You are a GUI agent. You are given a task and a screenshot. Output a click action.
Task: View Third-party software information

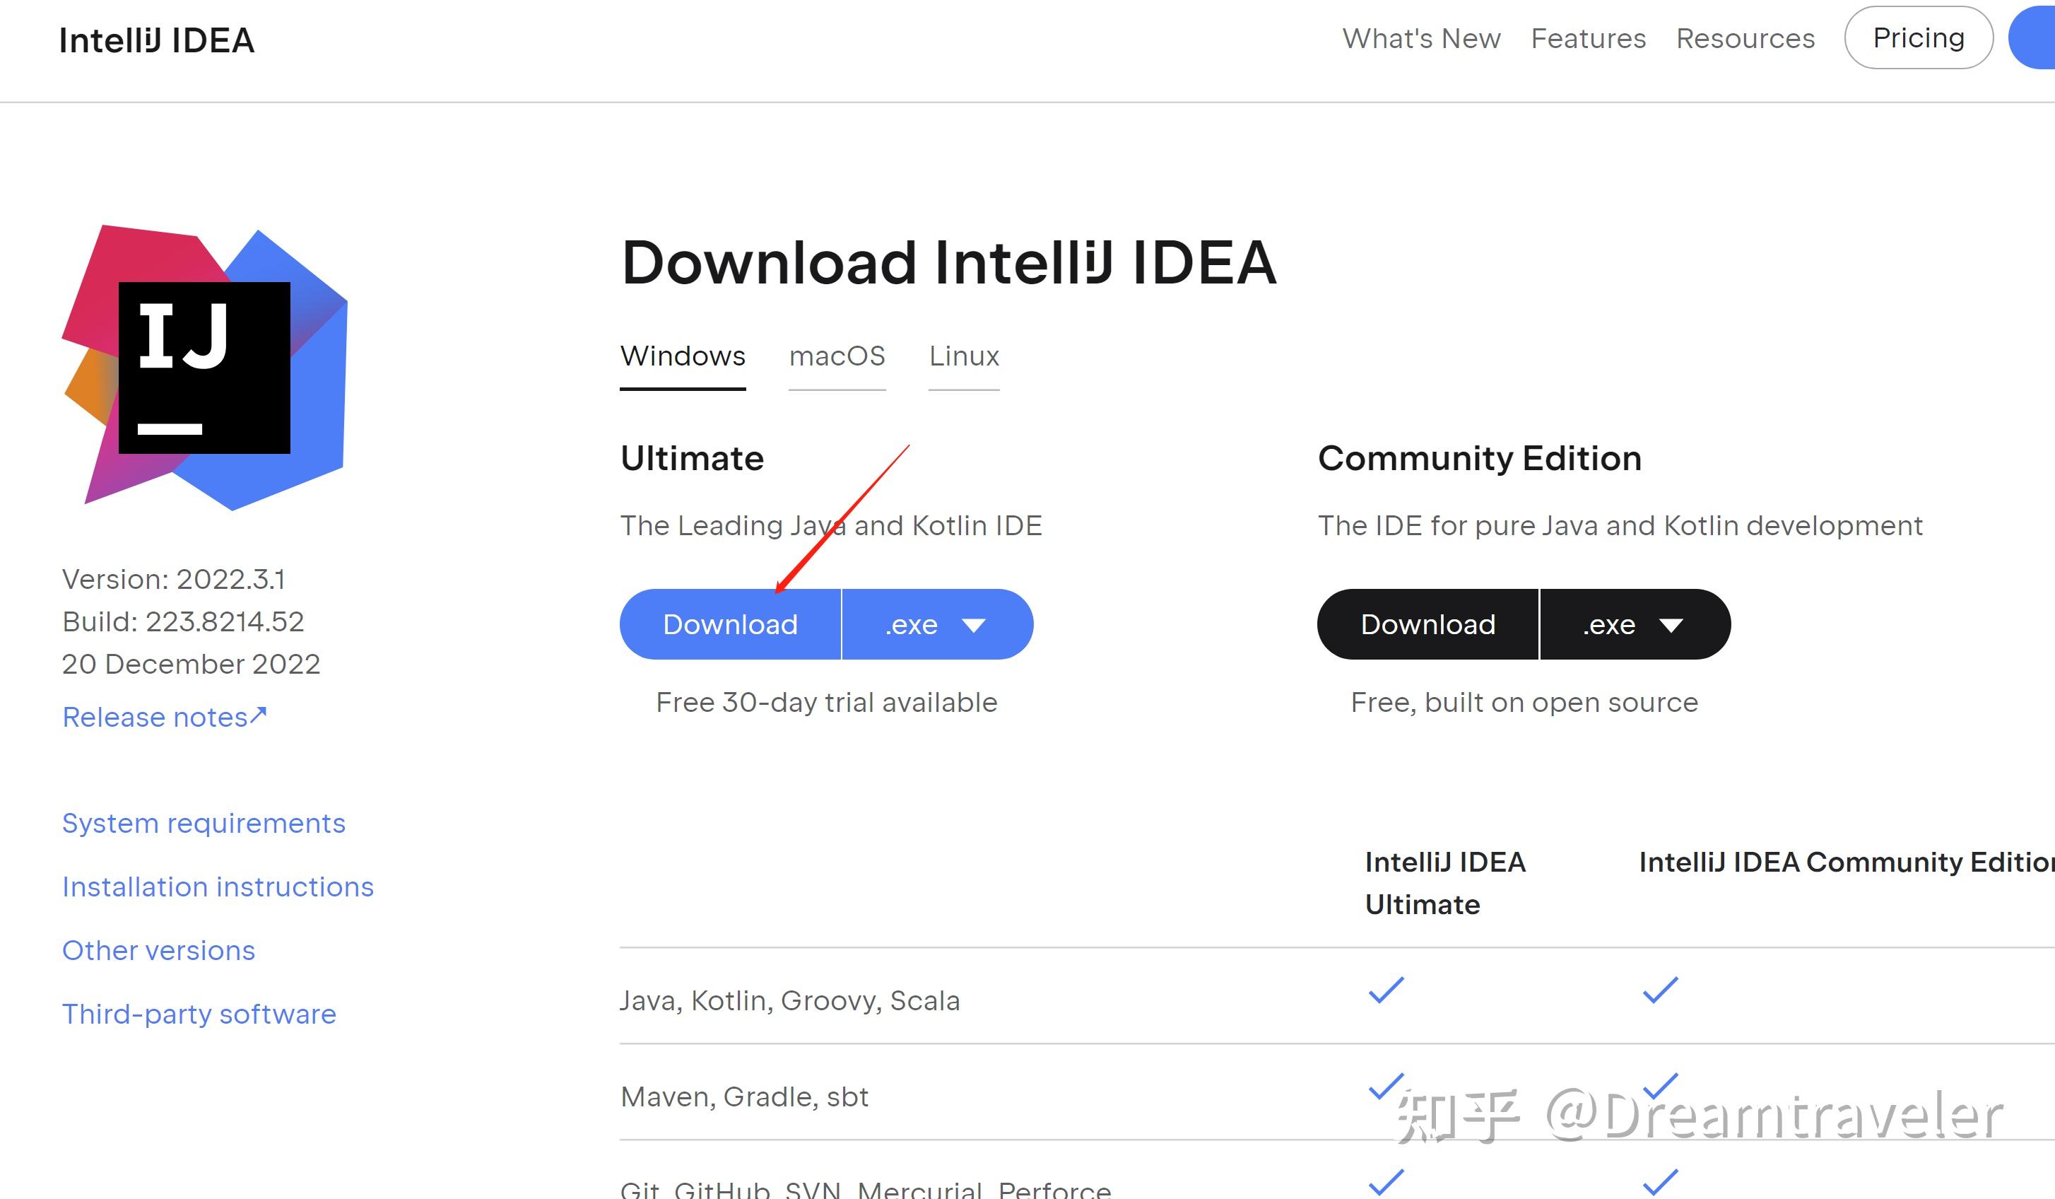coord(198,1013)
